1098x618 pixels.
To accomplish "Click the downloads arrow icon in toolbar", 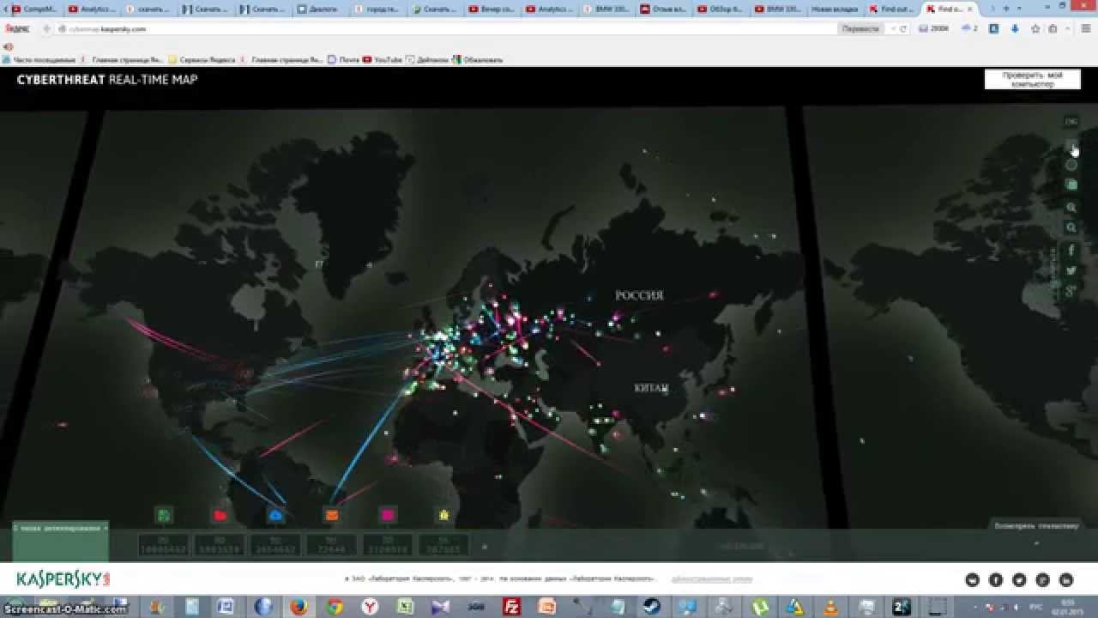I will point(1015,28).
